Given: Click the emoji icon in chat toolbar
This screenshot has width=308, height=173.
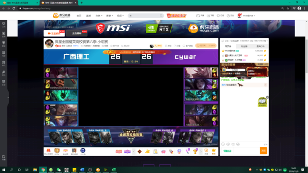Looking at the screenshot, I should coord(223,144).
